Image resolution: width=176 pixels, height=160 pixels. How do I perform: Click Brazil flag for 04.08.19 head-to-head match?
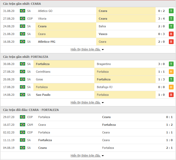point(23,148)
